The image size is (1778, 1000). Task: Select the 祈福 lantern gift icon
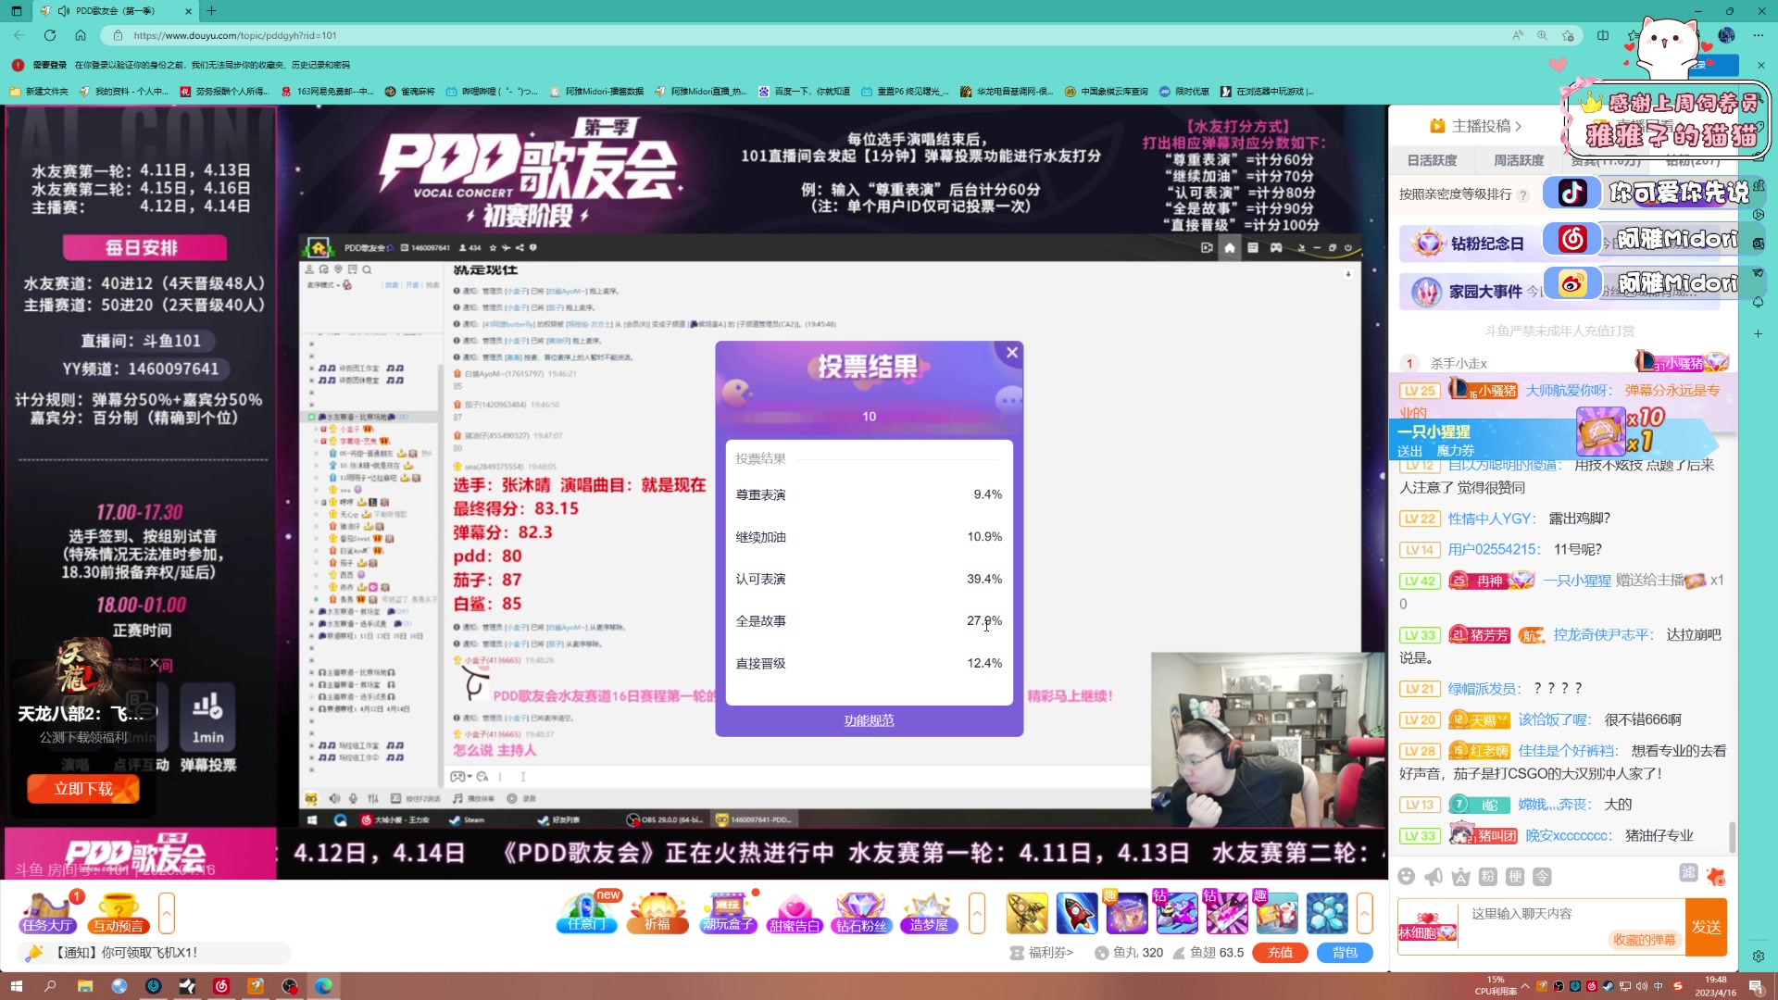tap(657, 912)
